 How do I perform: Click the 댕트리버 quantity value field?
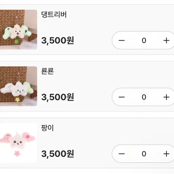pyautogui.click(x=144, y=41)
